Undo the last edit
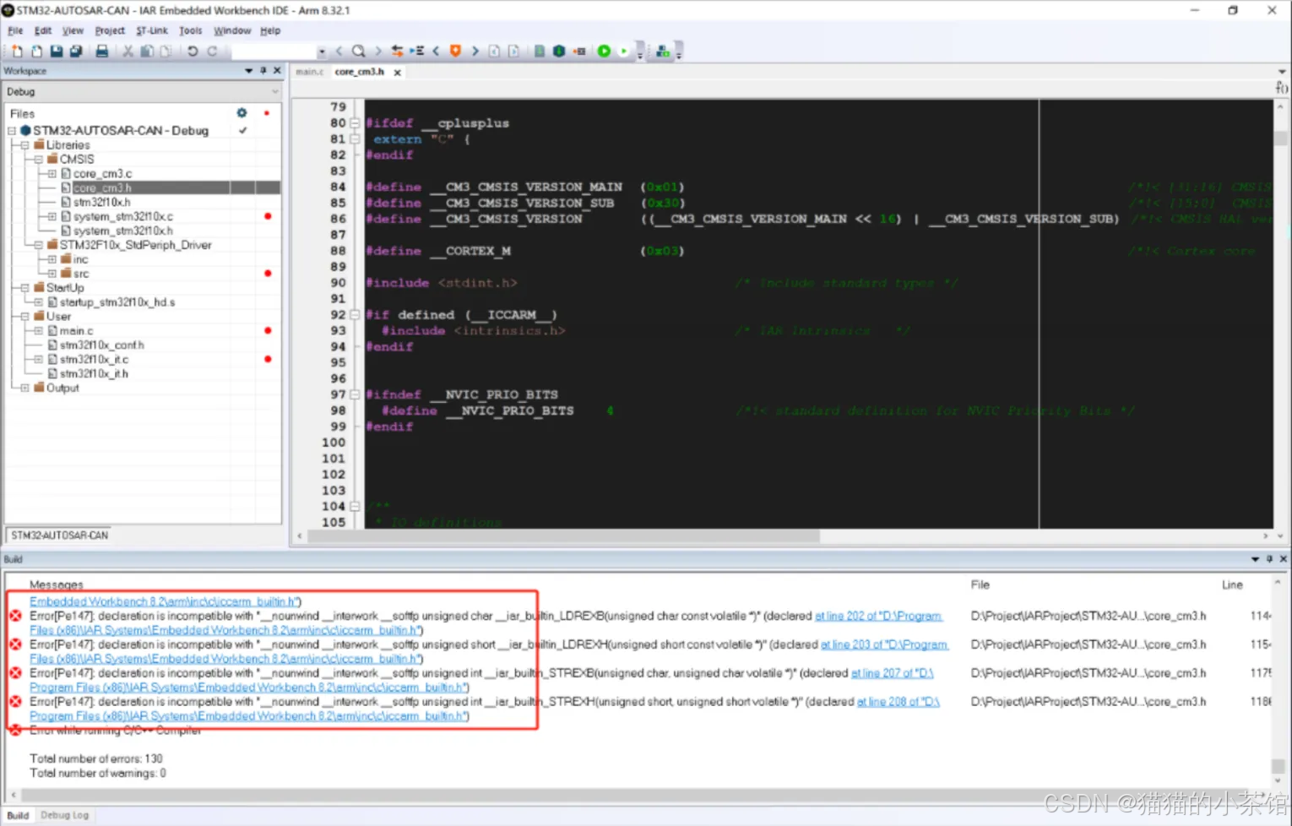Viewport: 1292px width, 826px height. (x=193, y=52)
